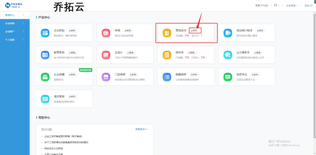This screenshot has height=155, width=316.
Task: Click 去管理 next to 短信平台
Action: pyautogui.click(x=255, y=75)
